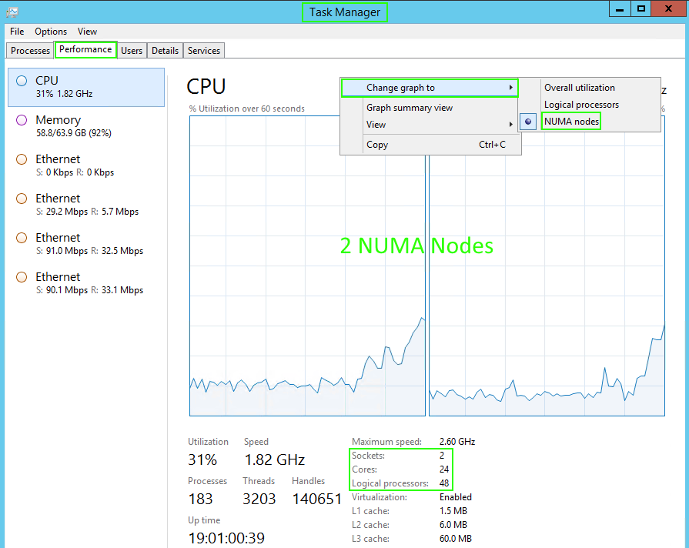Click the L2 cache 6.0 MB value

(x=453, y=525)
